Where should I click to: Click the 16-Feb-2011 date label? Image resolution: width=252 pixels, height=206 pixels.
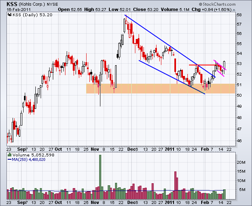point(18,9)
